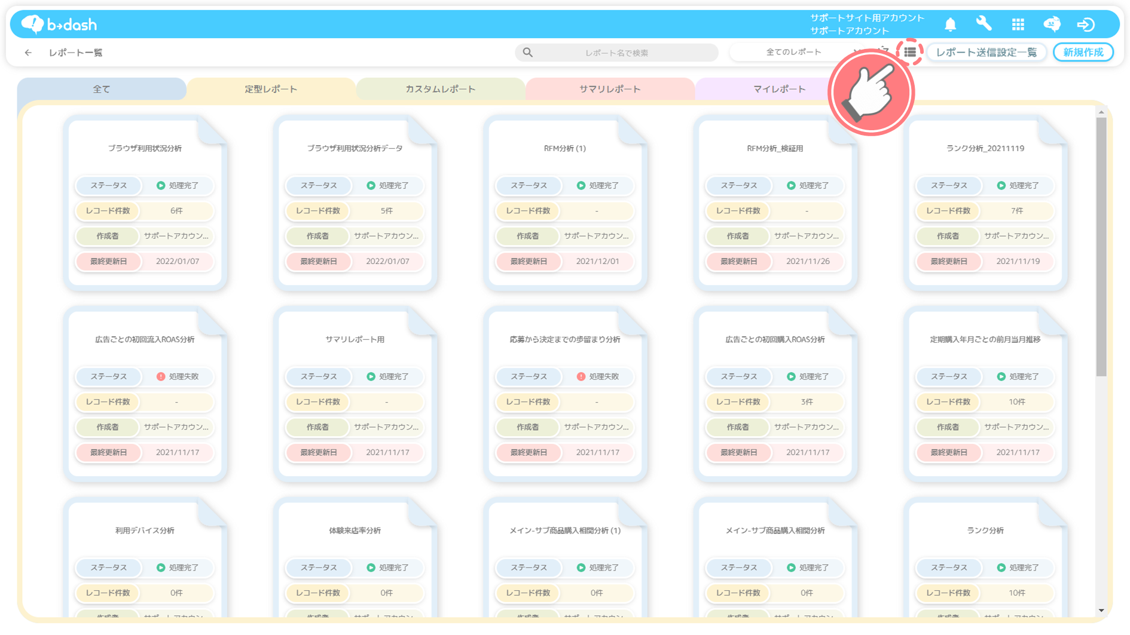Switch to サマリレポート tab
Screen dimensions: 1130x635
pyautogui.click(x=610, y=89)
